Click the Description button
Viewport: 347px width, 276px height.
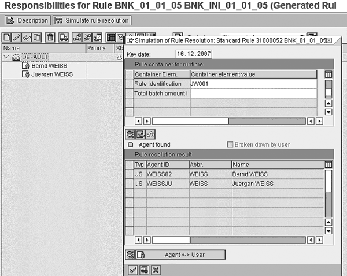coord(28,20)
